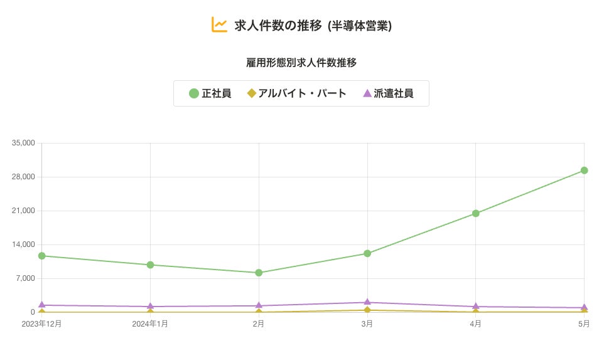Select green 正社員 data point at 2月
604x346 pixels.
click(259, 273)
